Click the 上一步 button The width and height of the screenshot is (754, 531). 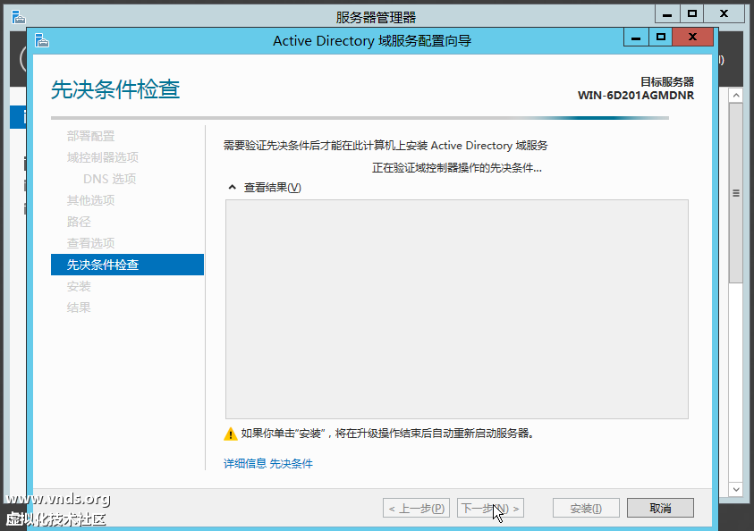point(416,508)
